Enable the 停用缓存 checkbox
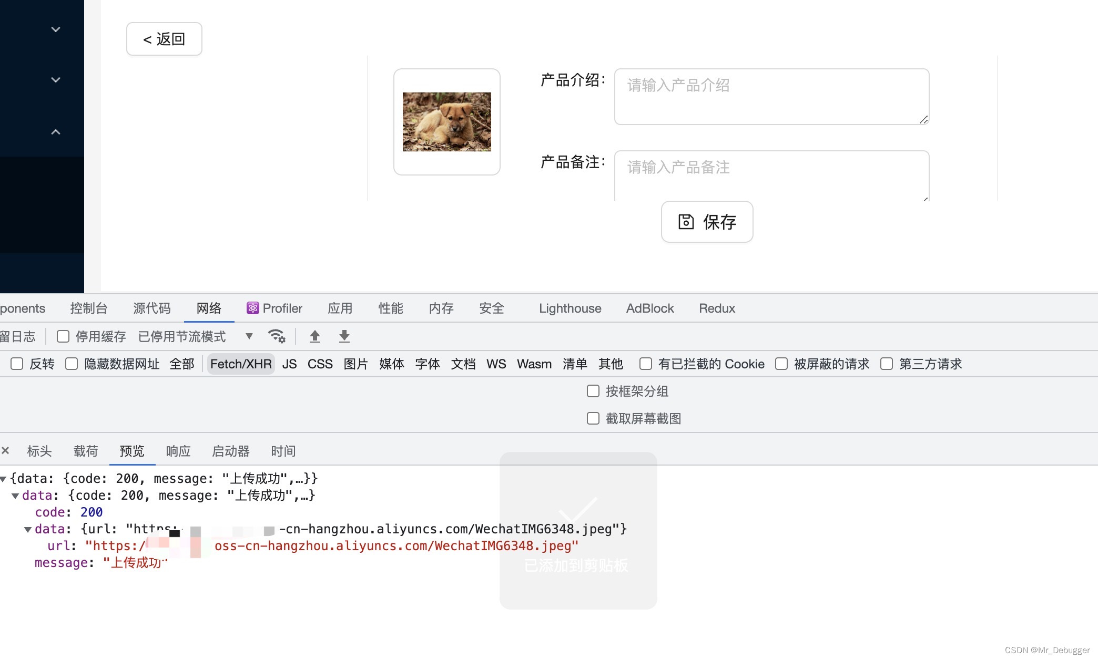 [x=63, y=336]
